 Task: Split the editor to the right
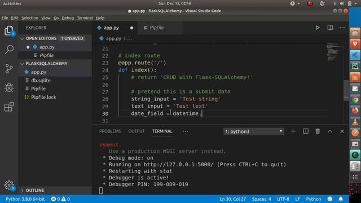(x=330, y=28)
